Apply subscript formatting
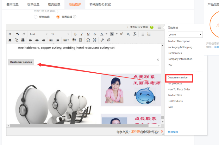 click(x=128, y=34)
